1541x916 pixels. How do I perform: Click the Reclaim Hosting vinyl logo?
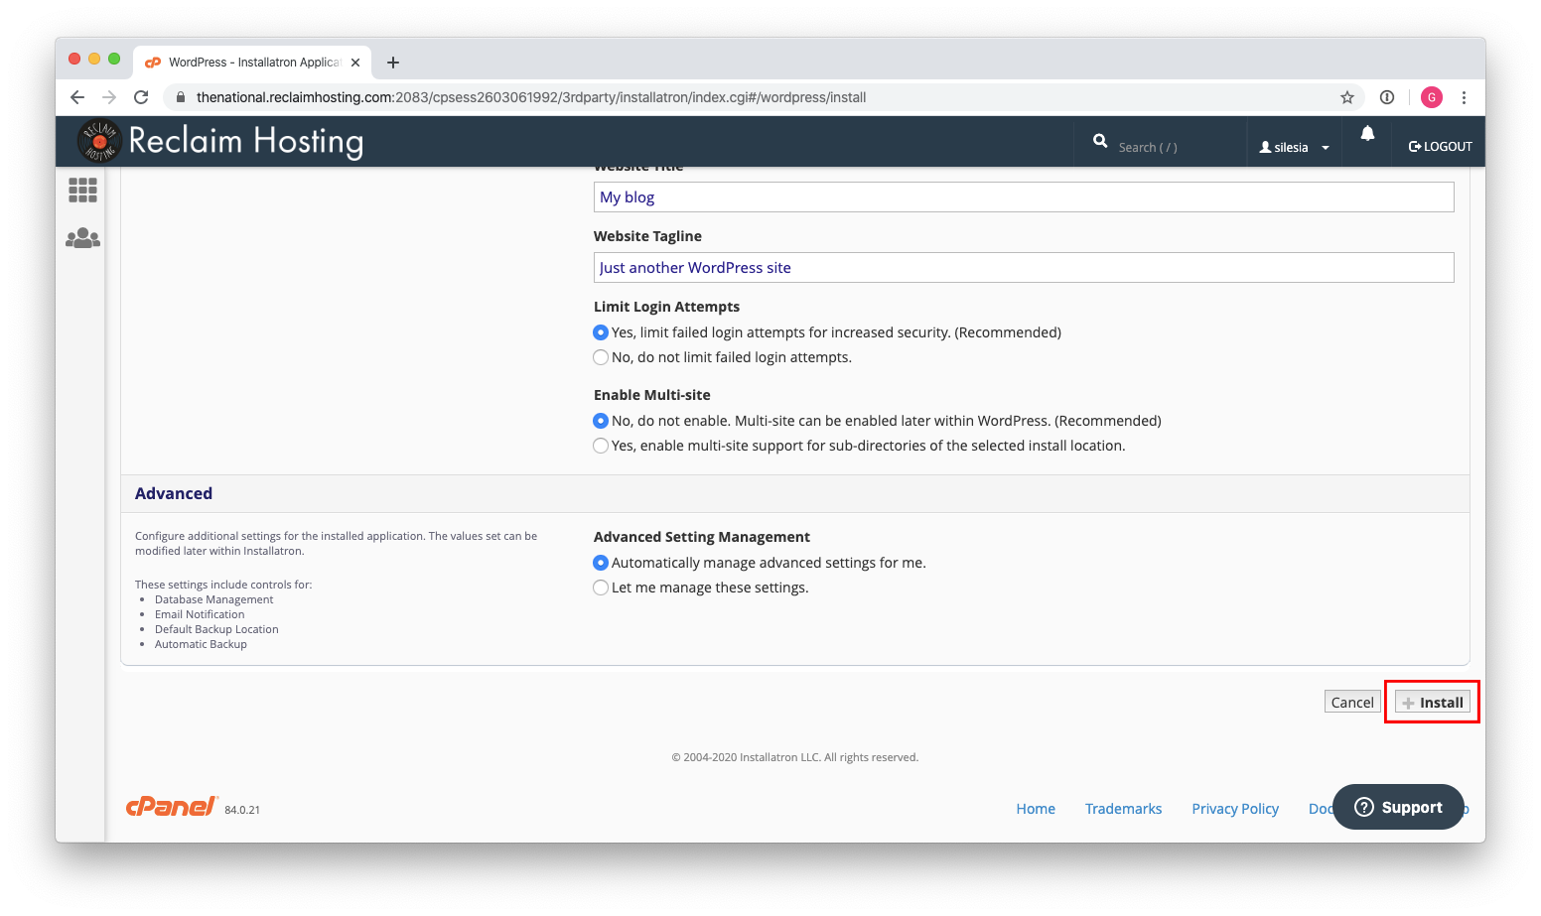[99, 141]
